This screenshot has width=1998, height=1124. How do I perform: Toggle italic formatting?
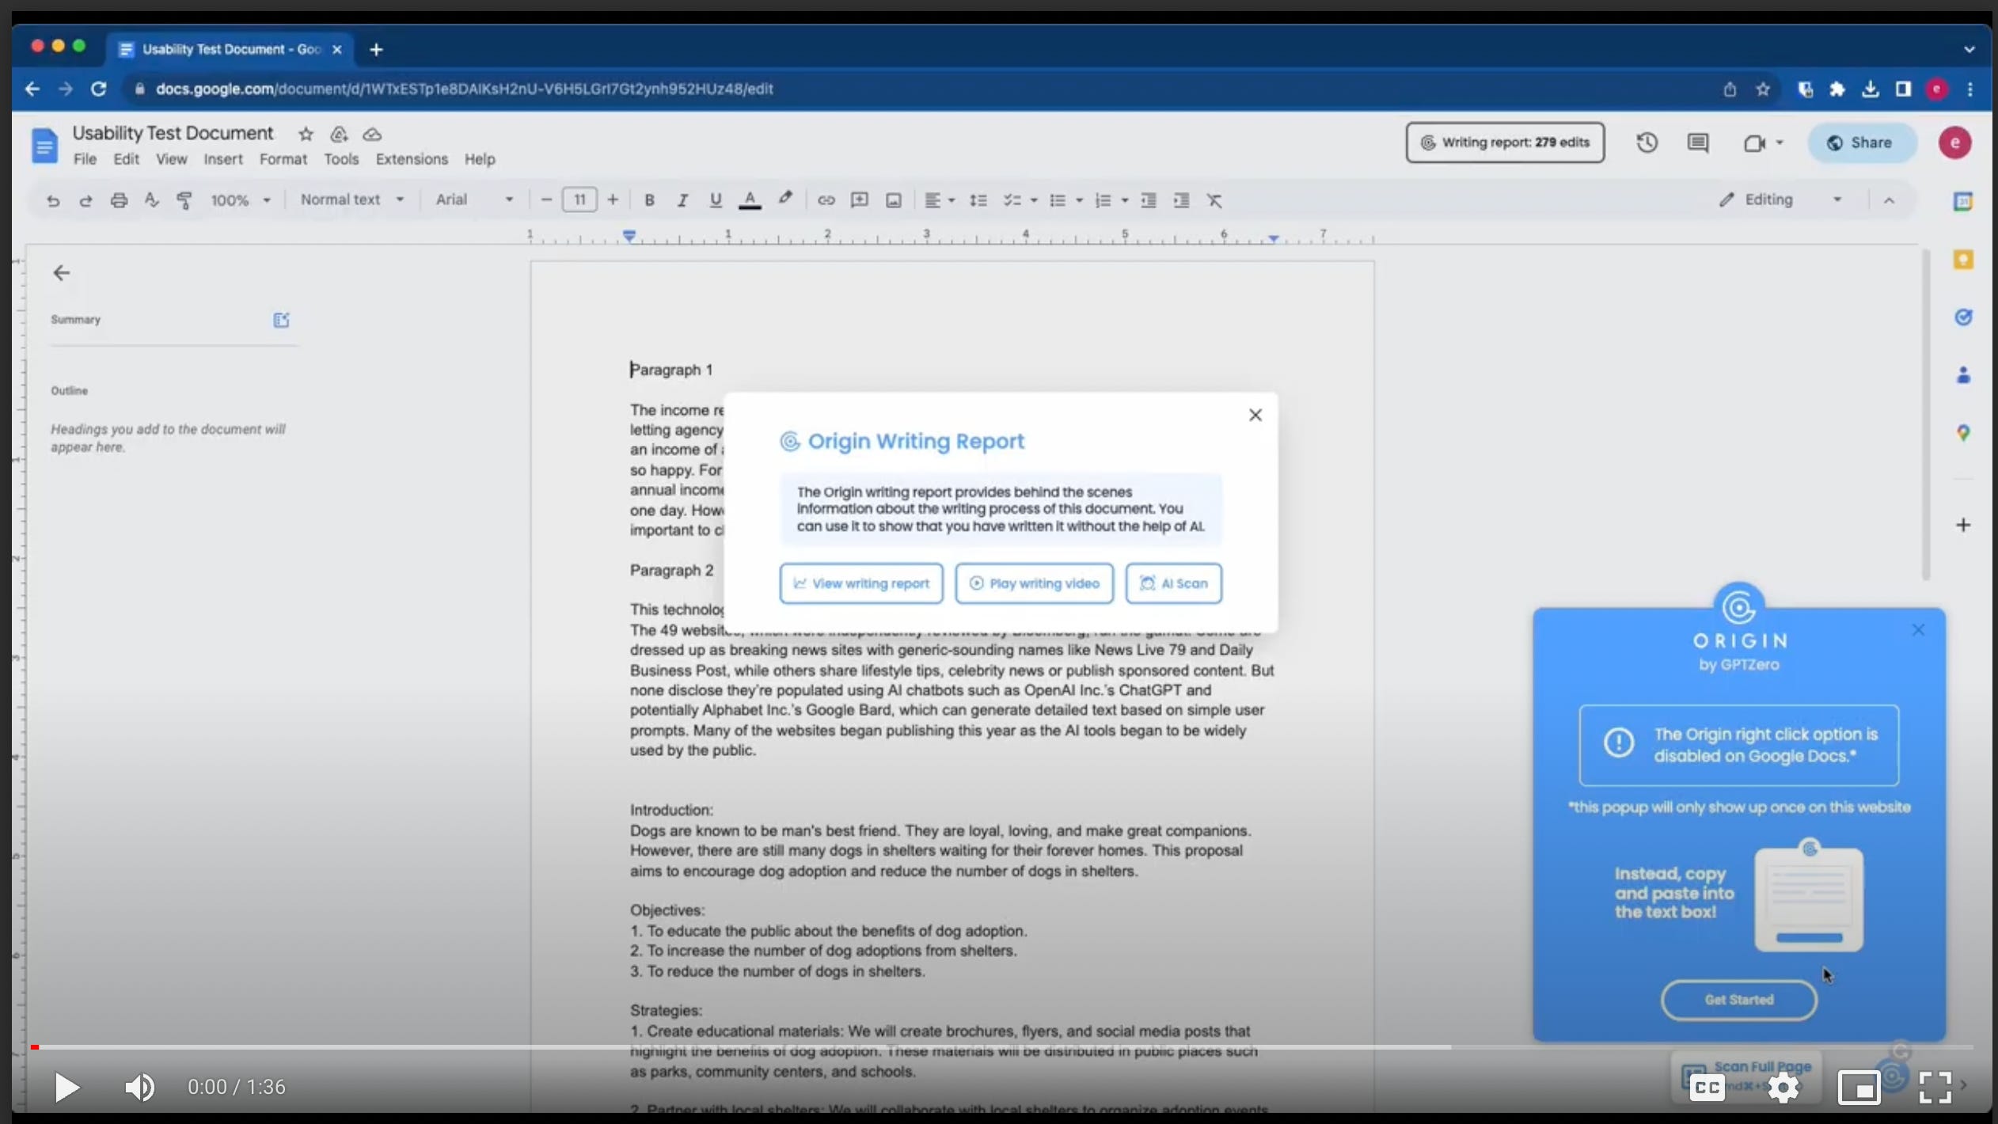click(682, 200)
